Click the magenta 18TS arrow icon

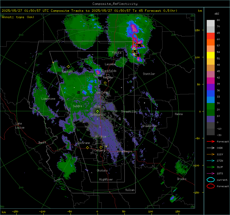pyautogui.click(x=211, y=174)
